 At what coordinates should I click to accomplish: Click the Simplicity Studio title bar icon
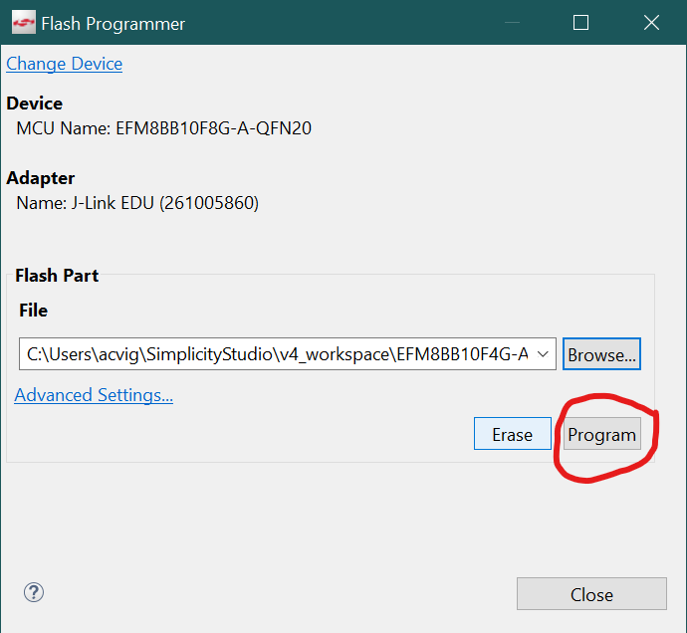pyautogui.click(x=24, y=22)
